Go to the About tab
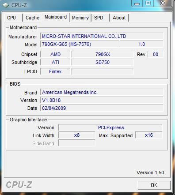 (119, 18)
